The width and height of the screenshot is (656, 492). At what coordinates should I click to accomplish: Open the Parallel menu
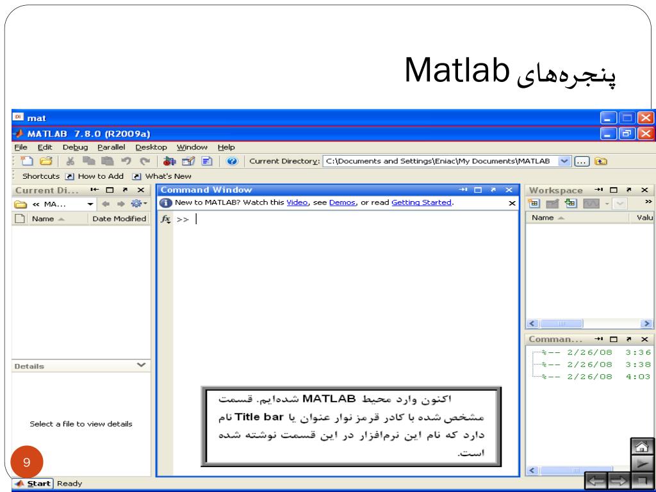pyautogui.click(x=111, y=147)
